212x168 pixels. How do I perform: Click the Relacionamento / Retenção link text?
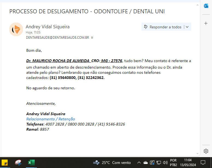51,119
